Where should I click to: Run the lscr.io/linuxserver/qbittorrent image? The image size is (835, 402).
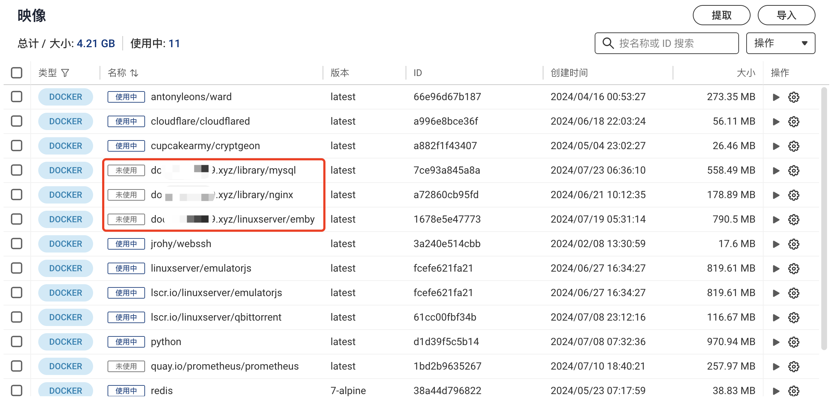click(776, 318)
